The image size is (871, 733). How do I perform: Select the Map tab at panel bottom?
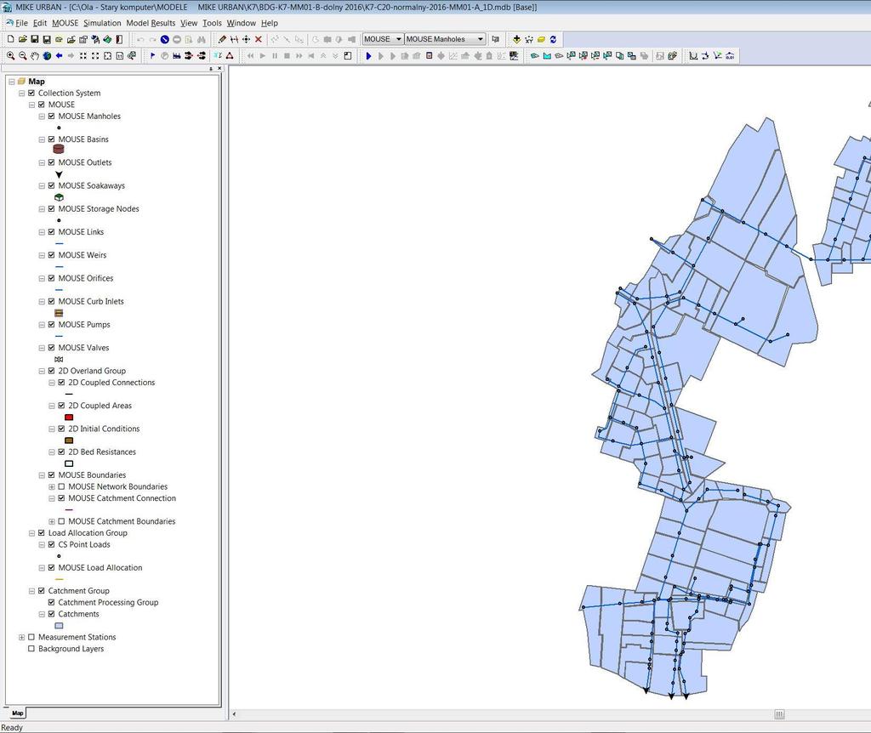click(x=18, y=713)
